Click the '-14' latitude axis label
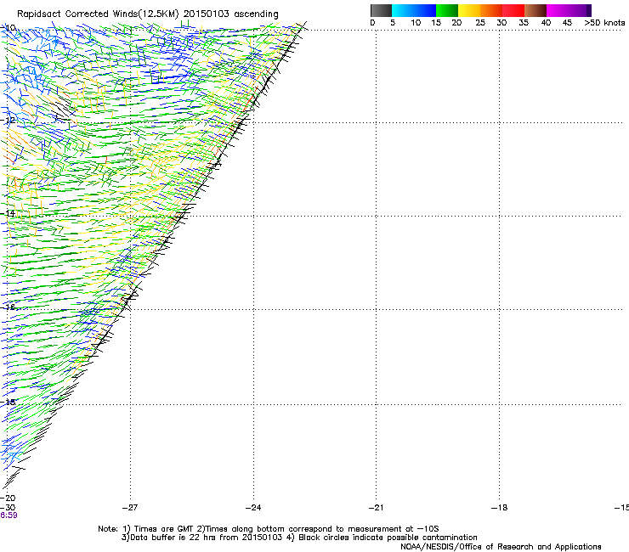629x552 pixels. [8, 214]
